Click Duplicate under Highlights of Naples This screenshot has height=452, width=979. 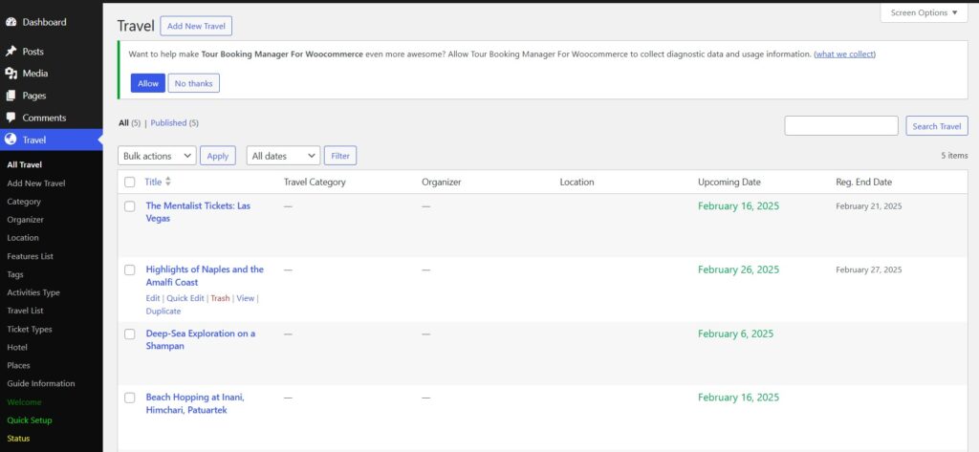tap(163, 311)
